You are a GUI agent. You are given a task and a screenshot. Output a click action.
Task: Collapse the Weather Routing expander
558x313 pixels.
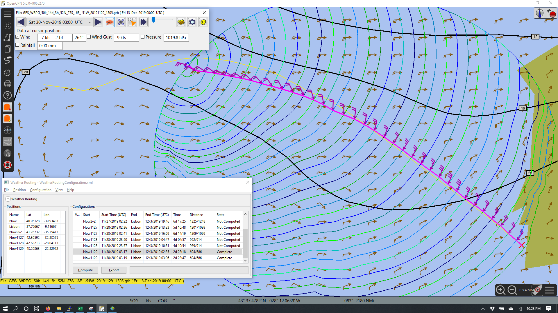(x=8, y=199)
